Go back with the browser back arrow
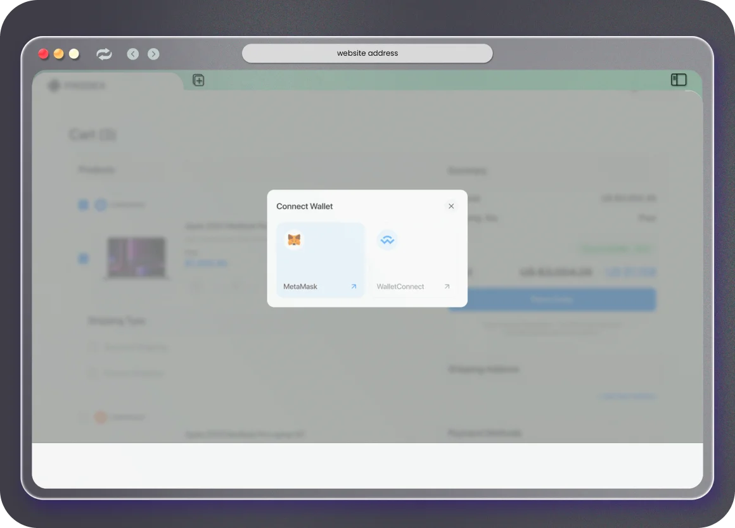The image size is (735, 528). pyautogui.click(x=132, y=54)
